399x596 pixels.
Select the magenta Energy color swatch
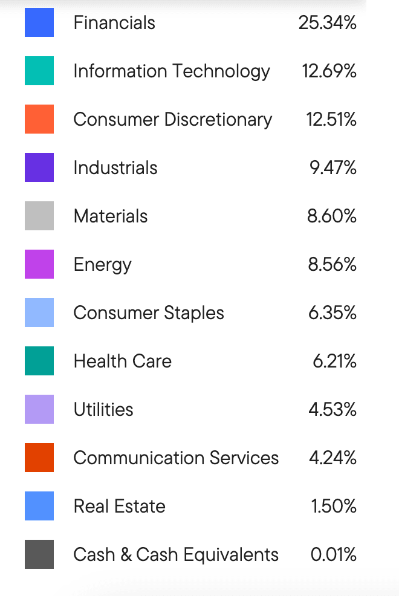[39, 264]
